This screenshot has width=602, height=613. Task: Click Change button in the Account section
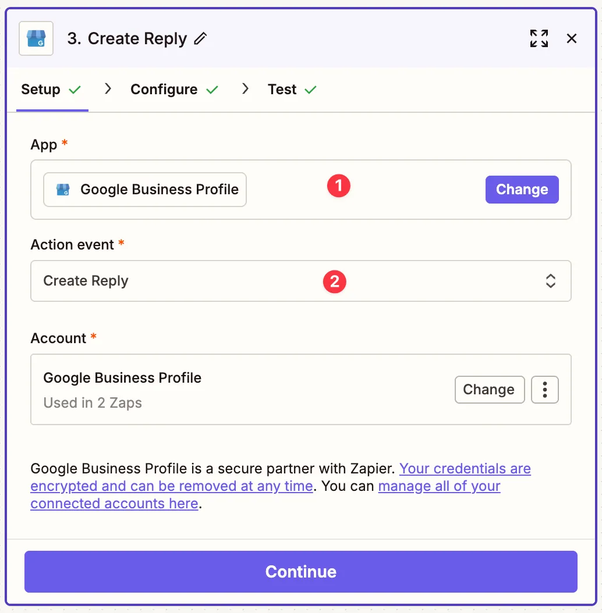(489, 390)
